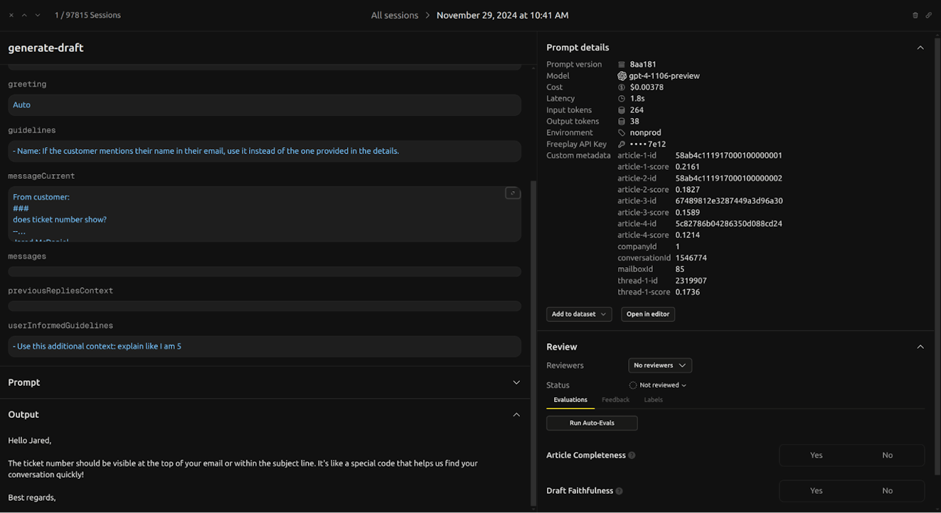Go to the previous session with the up arrow

(24, 15)
